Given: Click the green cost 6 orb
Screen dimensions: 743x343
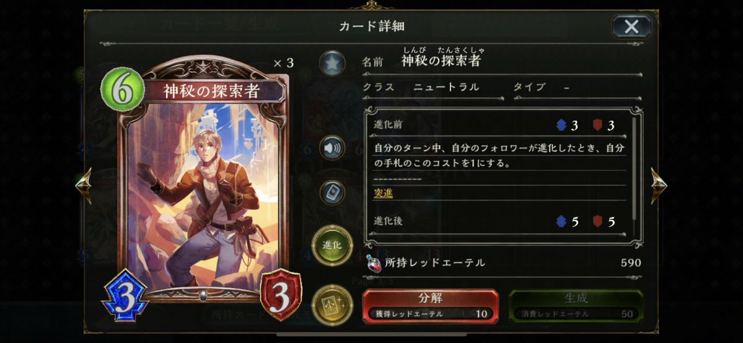Looking at the screenshot, I should pyautogui.click(x=122, y=90).
